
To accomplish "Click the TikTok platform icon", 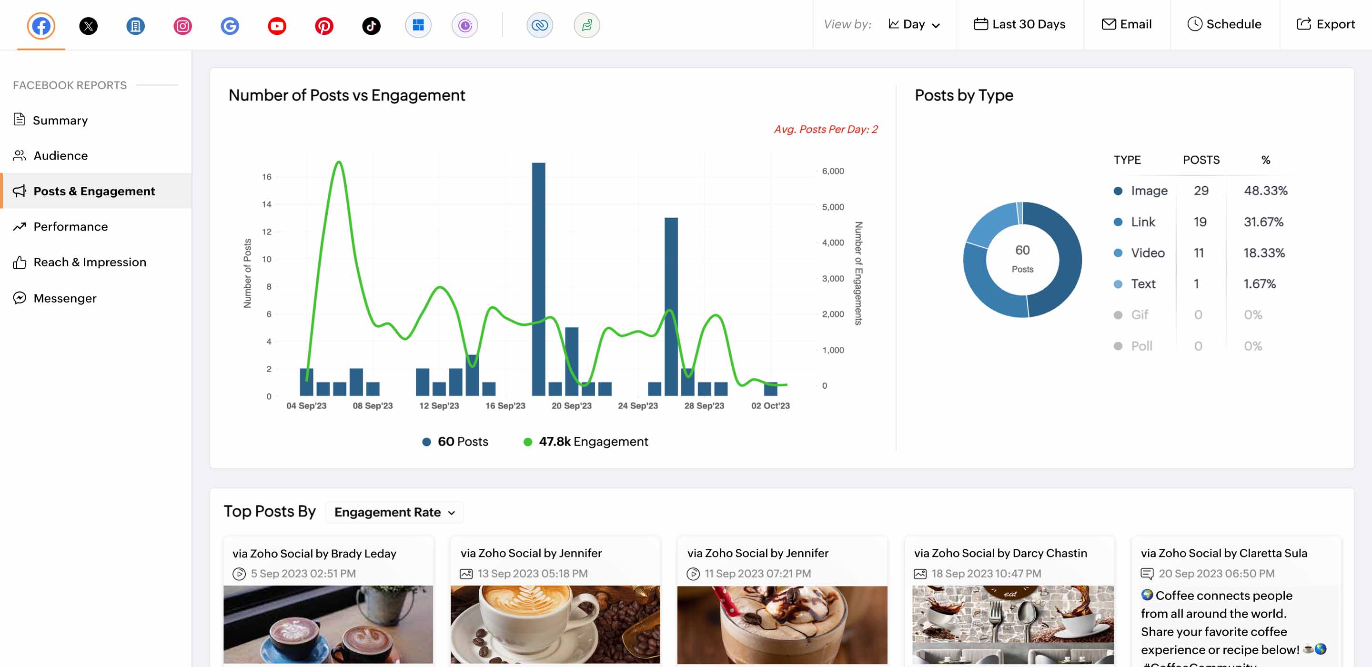I will [371, 24].
